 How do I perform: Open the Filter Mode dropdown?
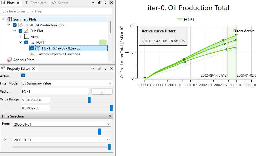tap(67, 83)
